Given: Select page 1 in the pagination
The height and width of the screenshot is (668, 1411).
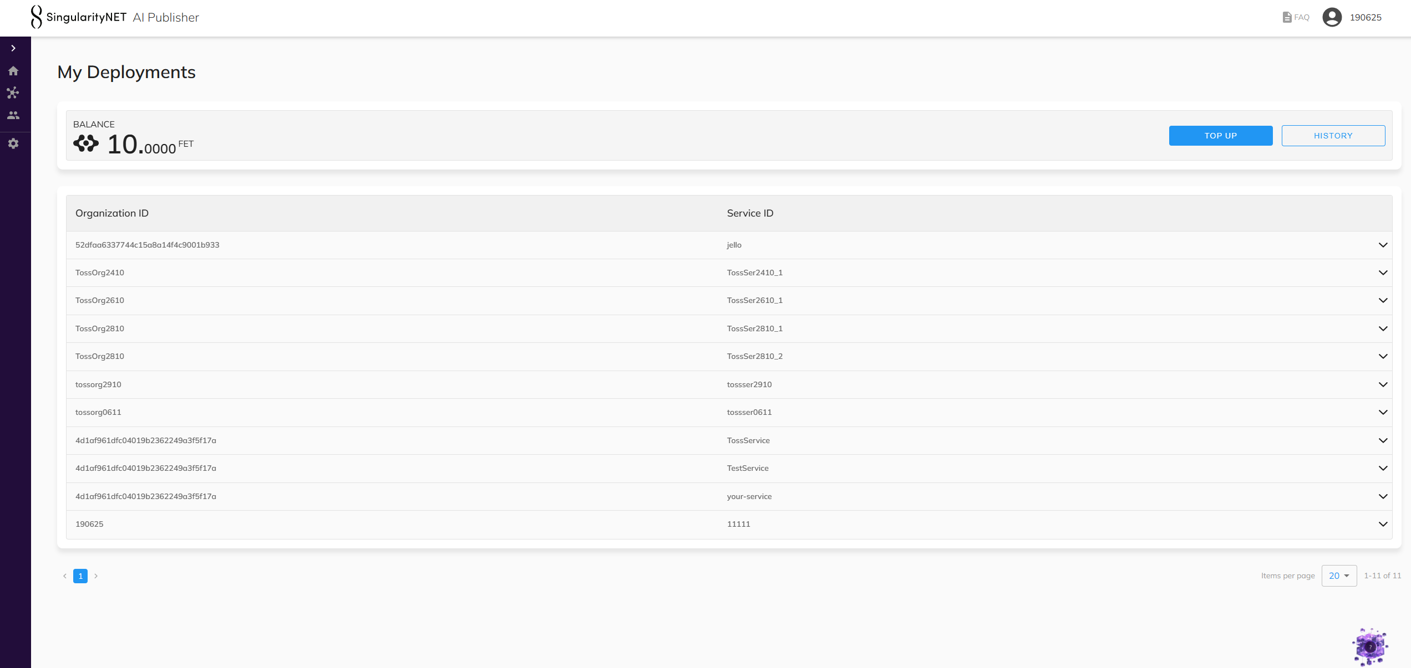Looking at the screenshot, I should click(x=80, y=576).
